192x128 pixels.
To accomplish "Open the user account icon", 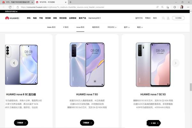I will pos(168,18).
